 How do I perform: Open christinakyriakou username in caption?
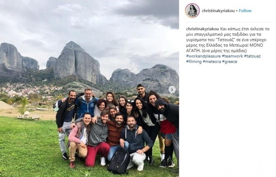203,29
